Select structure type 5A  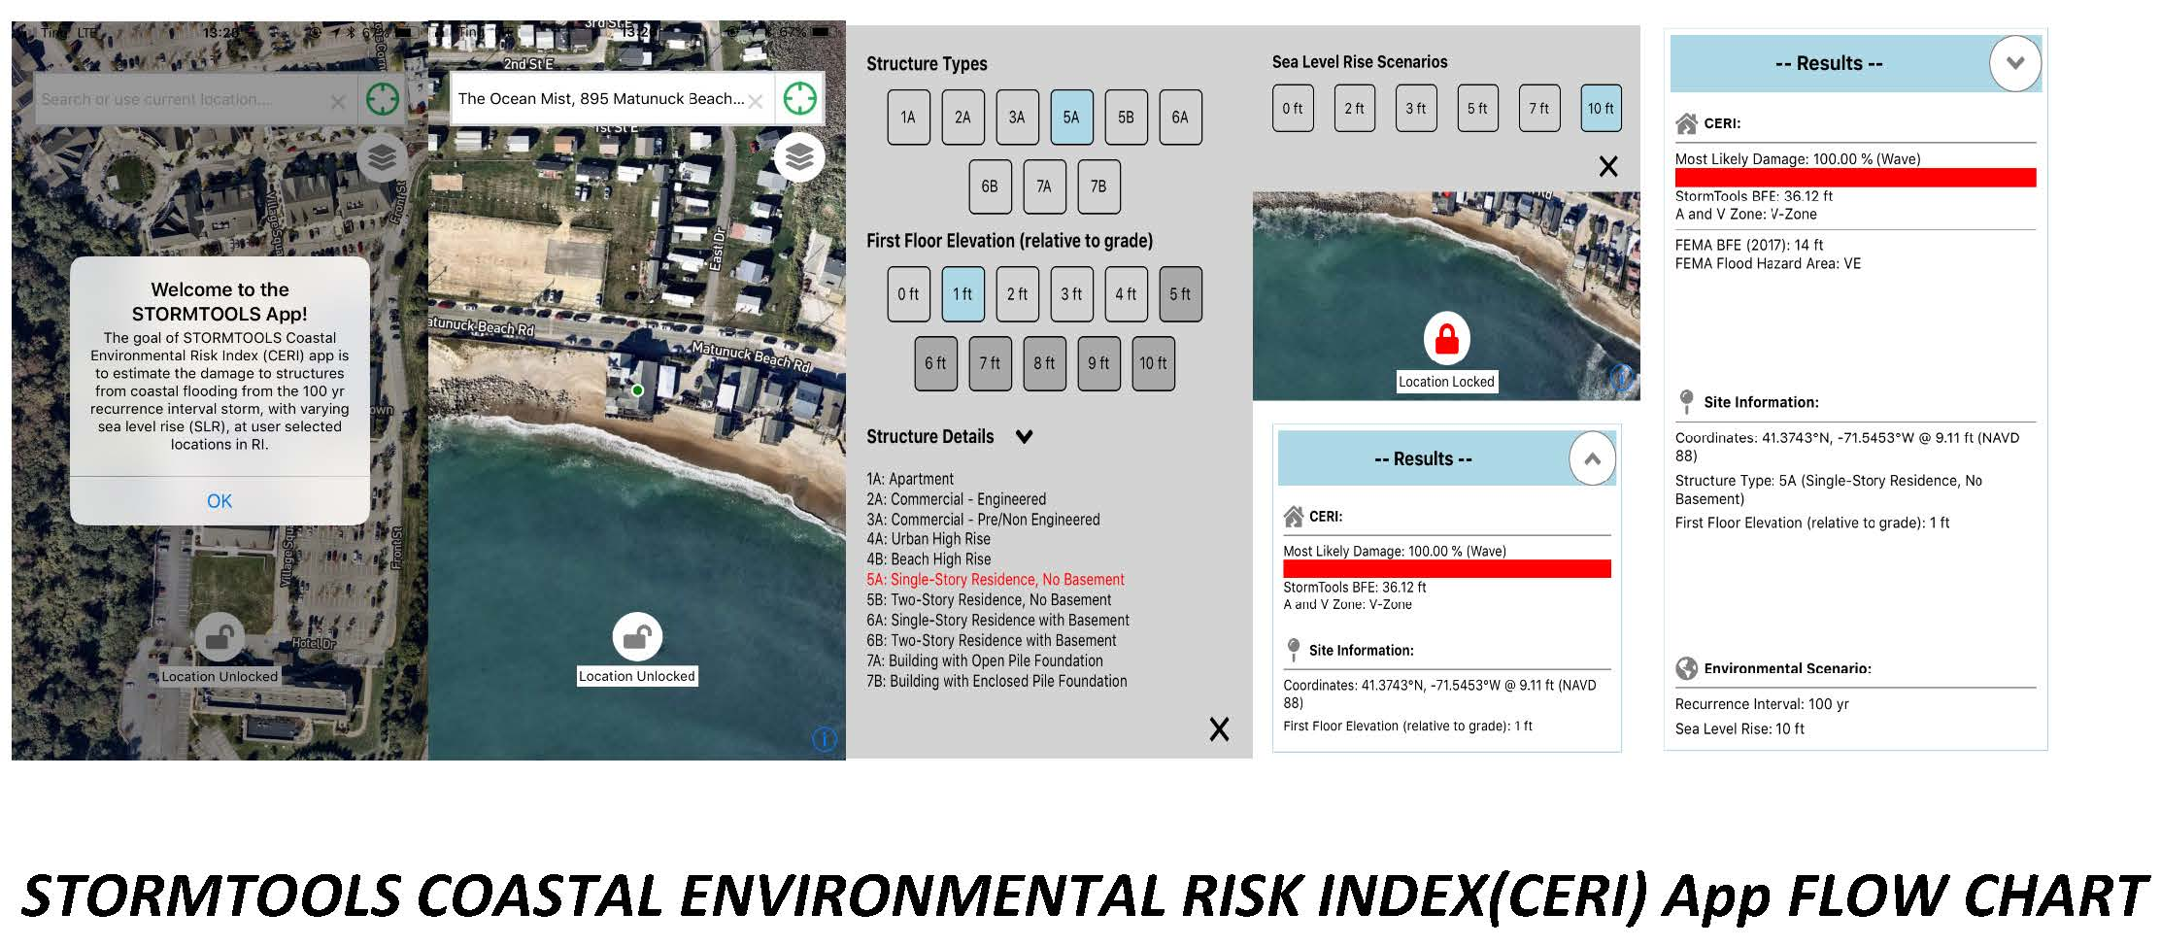[x=1071, y=118]
